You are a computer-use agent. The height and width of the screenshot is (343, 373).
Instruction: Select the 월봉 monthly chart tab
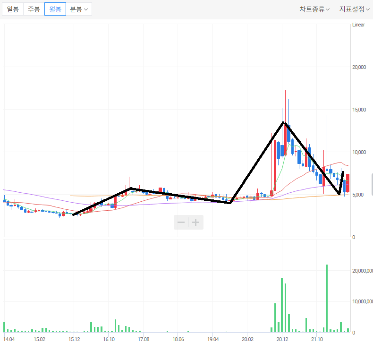click(x=55, y=9)
